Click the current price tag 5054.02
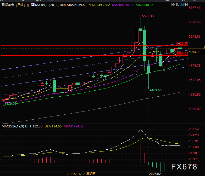The width and height of the screenshot is (205, 176). click(x=195, y=52)
